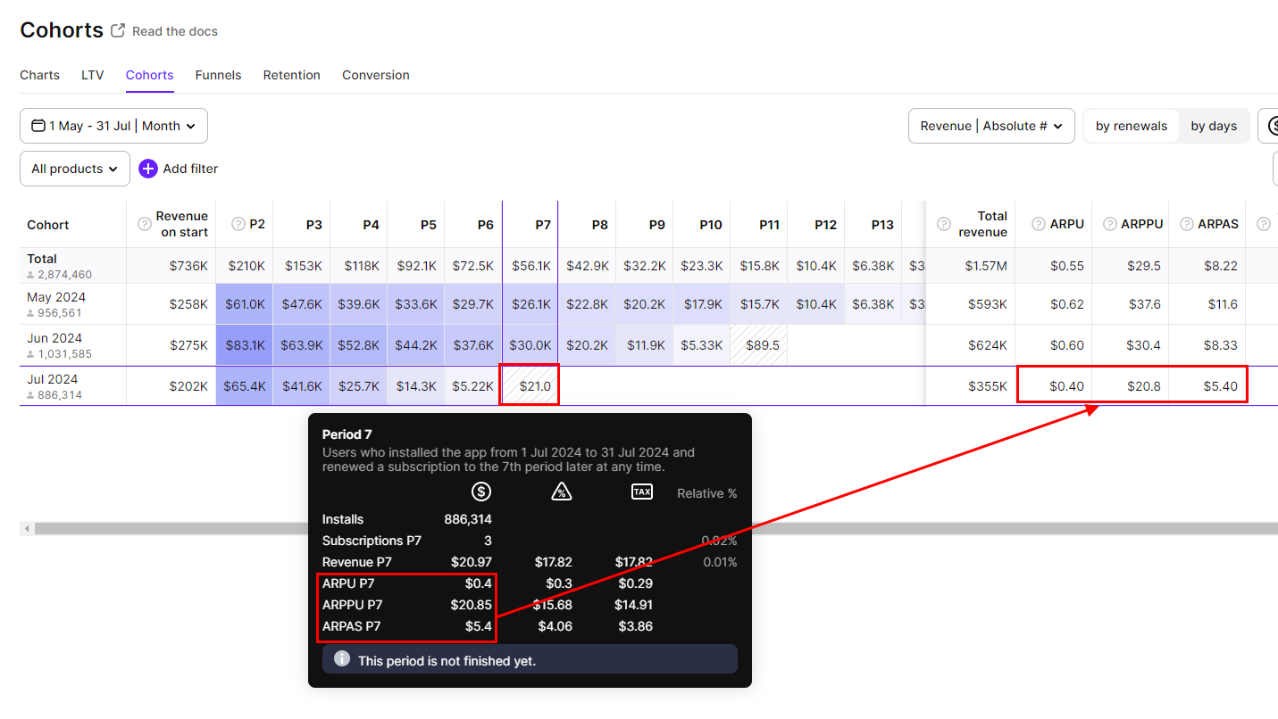Expand the All products dropdown
Screen dimensions: 1278x719
(x=75, y=169)
